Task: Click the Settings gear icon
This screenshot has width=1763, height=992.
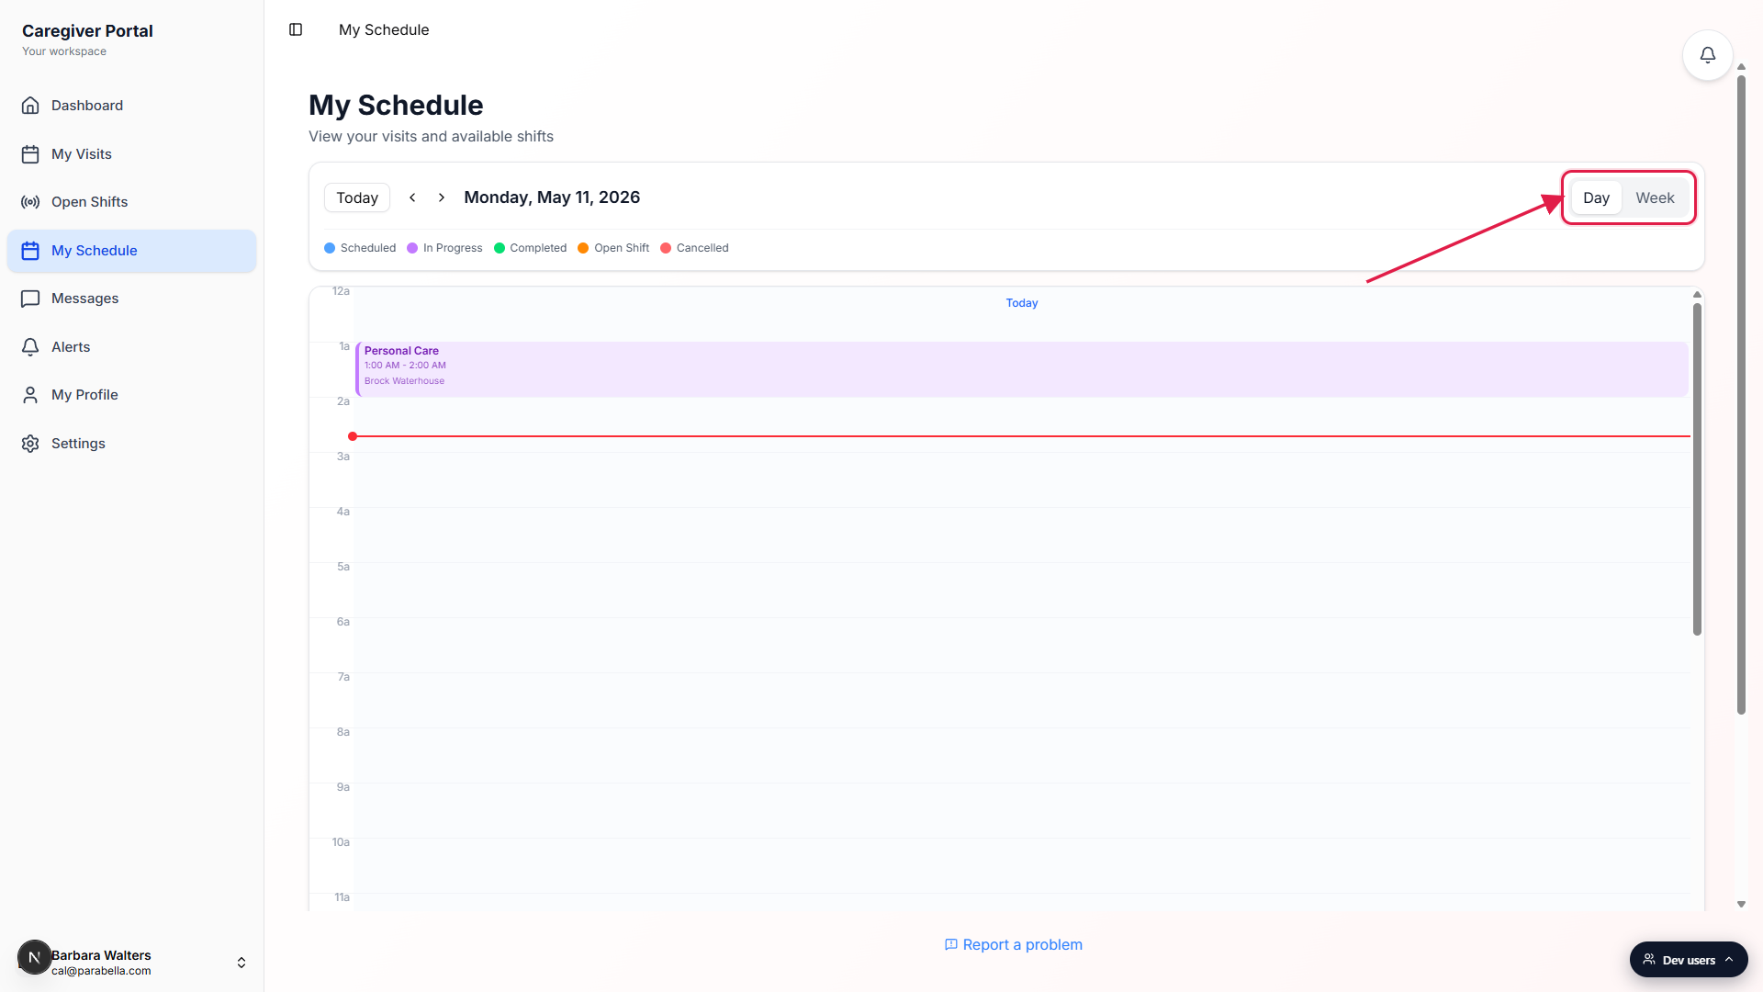Action: [x=30, y=444]
